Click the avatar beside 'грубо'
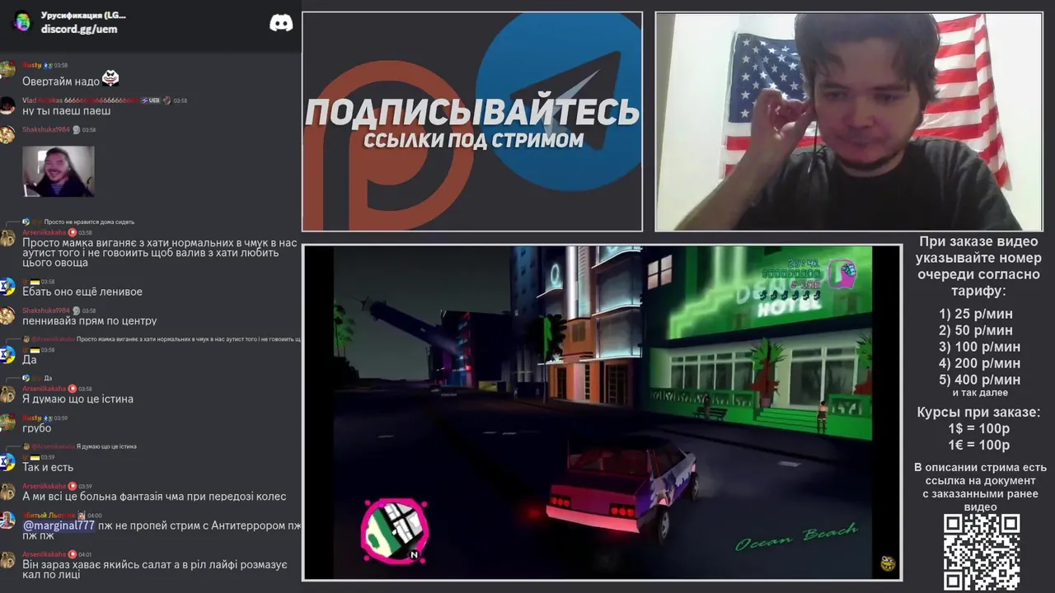 7,423
